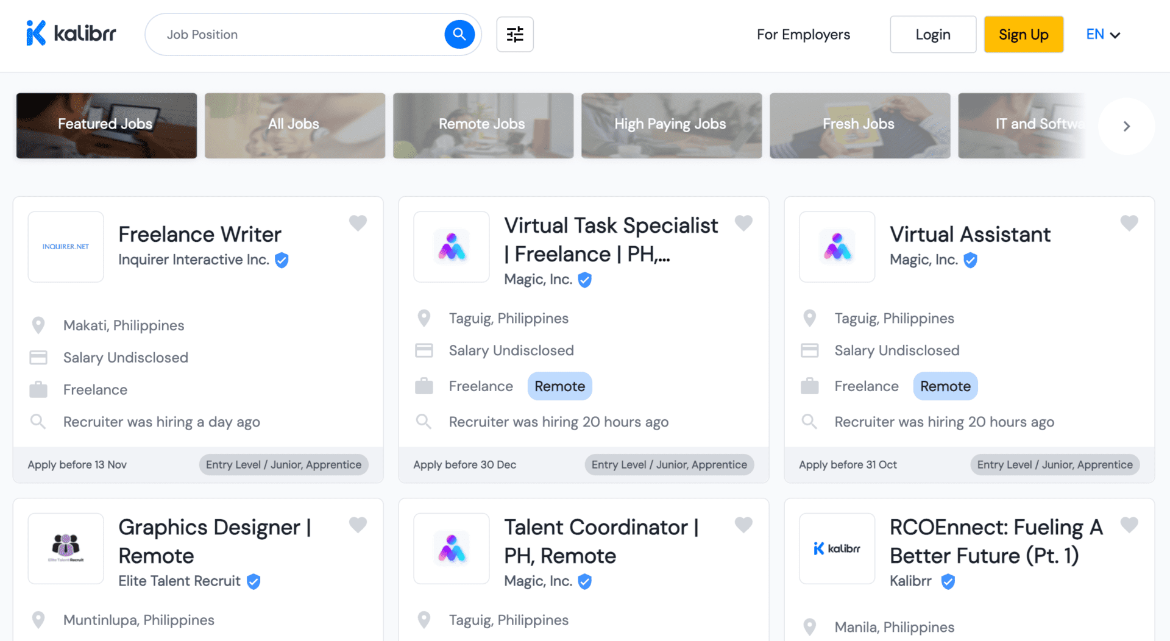The width and height of the screenshot is (1170, 641).
Task: Switch to the Remote Jobs category tab
Action: coord(482,125)
